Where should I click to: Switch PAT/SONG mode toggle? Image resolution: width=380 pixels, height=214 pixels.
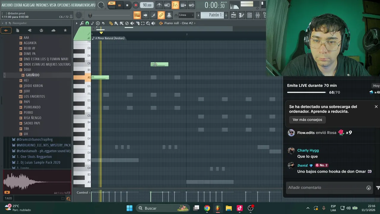coord(112,5)
